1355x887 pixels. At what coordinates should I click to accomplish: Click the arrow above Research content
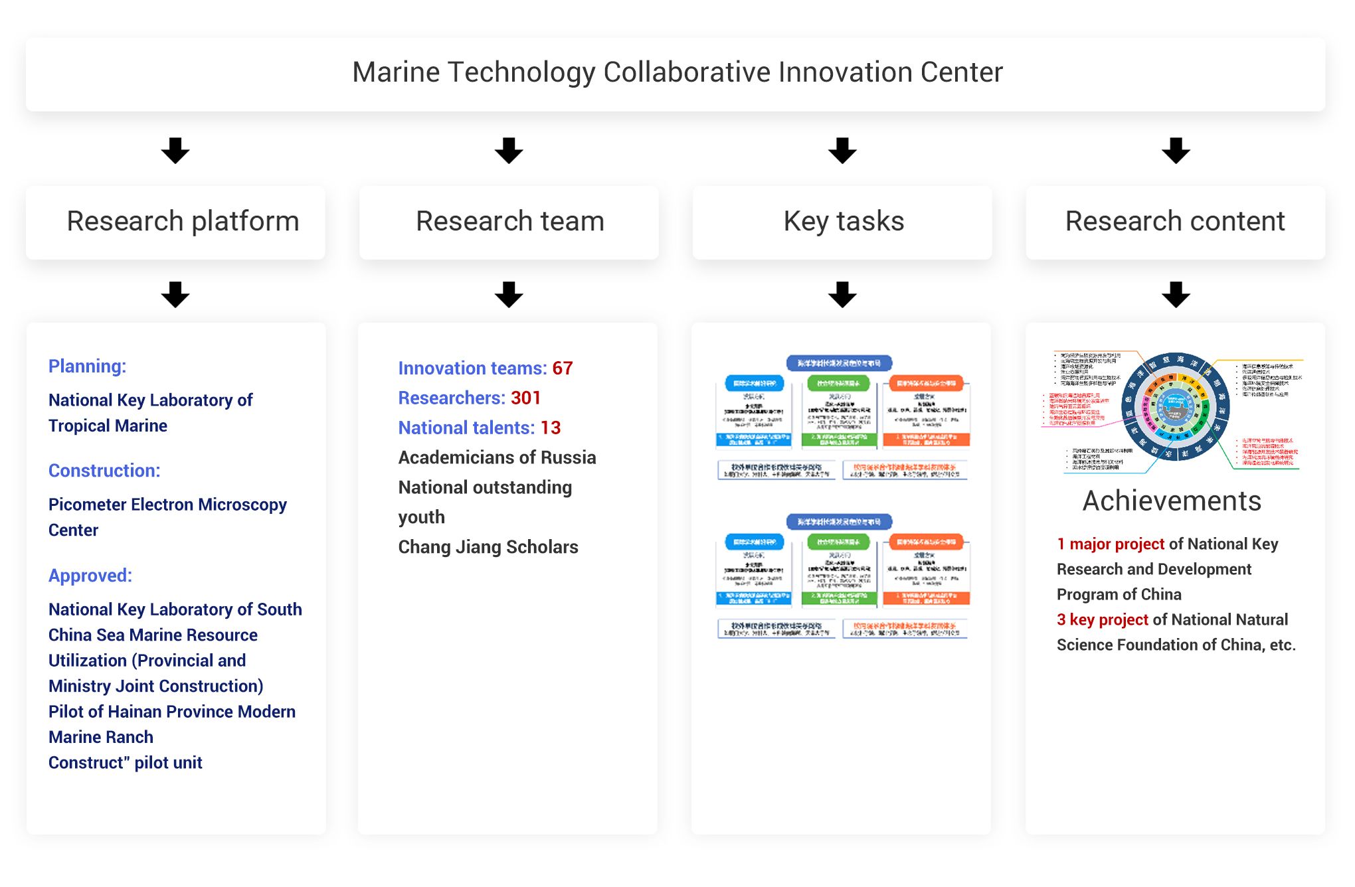[x=1176, y=151]
